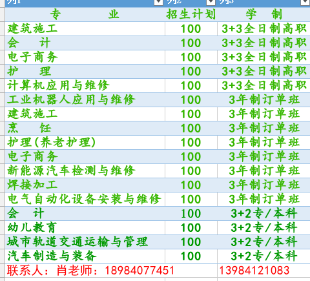The image size is (310, 281).
Task: Select 3年制订单班 cell in 护理(养老护理) row
Action: click(263, 142)
